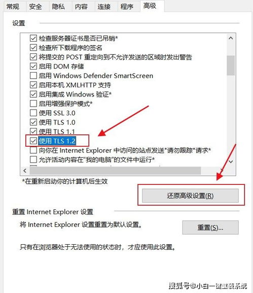Uncheck 使用 TLS 1.2 checkbox
The image size is (253, 293).
click(33, 141)
